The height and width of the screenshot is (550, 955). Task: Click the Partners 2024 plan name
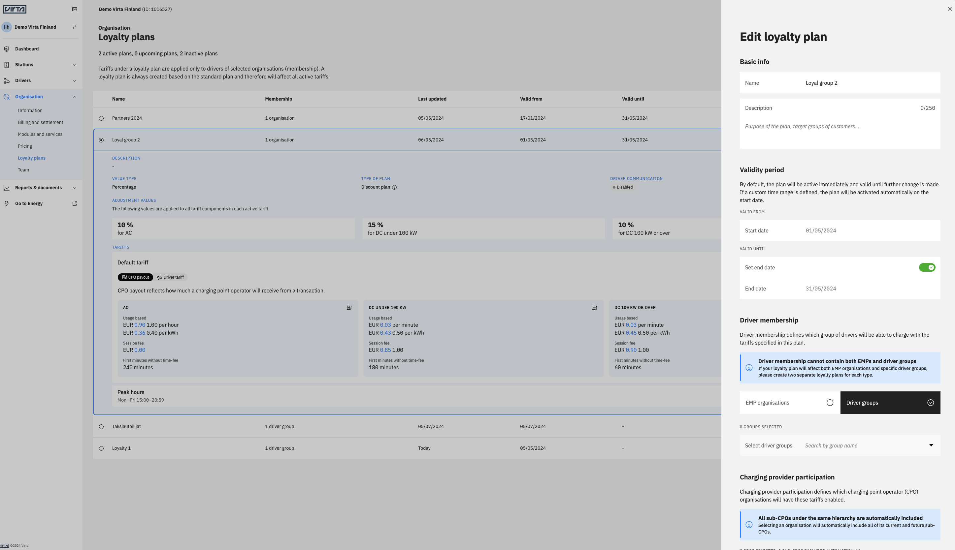127,118
